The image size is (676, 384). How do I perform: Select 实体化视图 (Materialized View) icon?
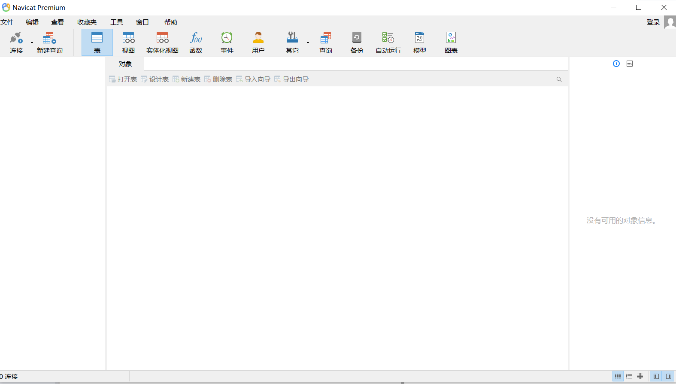click(x=162, y=42)
